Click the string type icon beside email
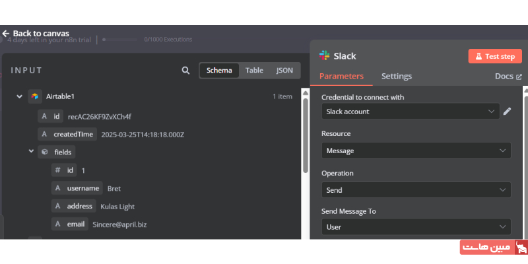This screenshot has width=528, height=264. [58, 224]
